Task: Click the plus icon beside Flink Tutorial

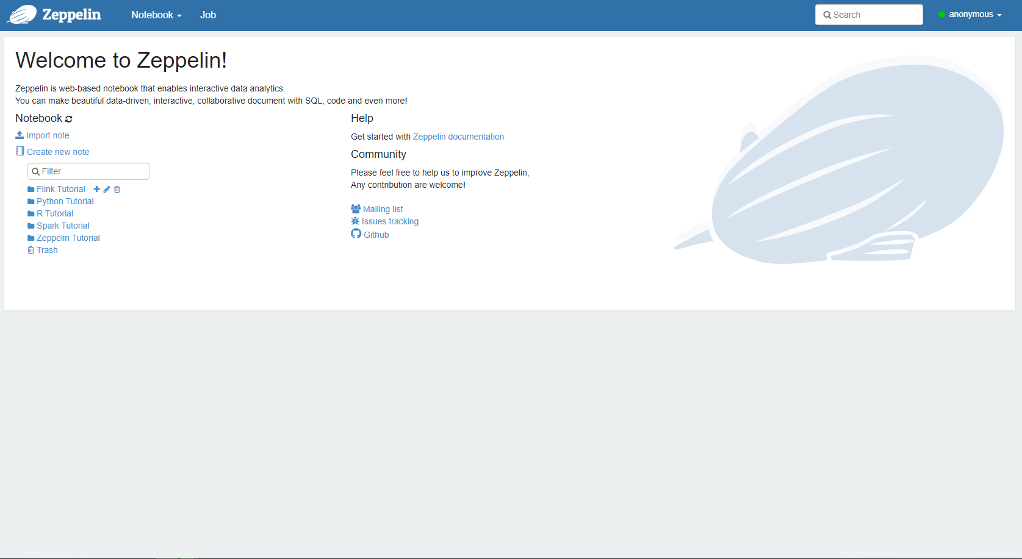Action: tap(96, 189)
